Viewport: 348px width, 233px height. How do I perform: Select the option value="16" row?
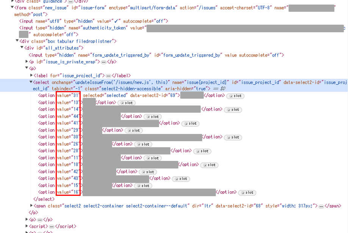[x=147, y=192]
